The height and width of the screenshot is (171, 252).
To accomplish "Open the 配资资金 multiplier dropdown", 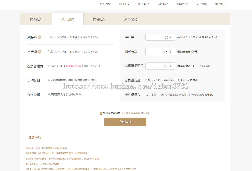I will pyautogui.click(x=160, y=51).
